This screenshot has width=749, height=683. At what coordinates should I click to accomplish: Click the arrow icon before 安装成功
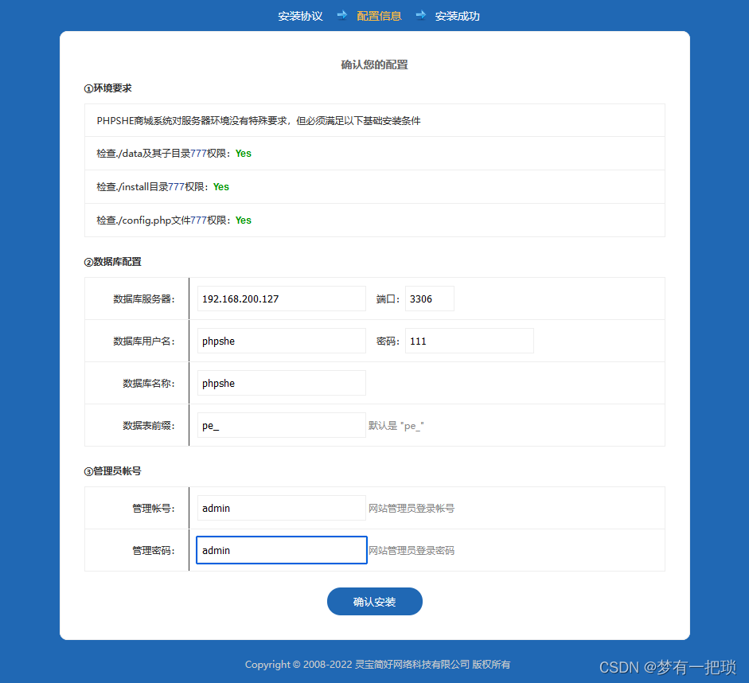point(419,15)
